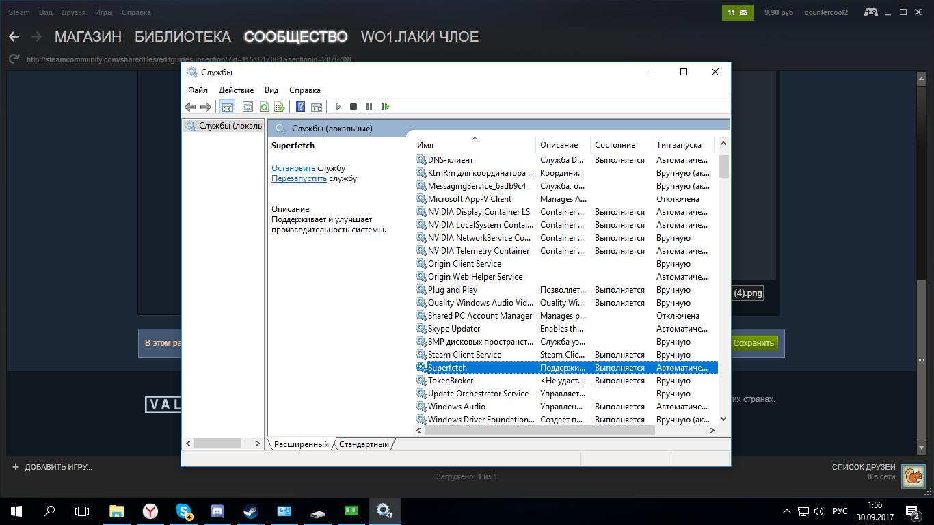Click the Сохранить button in Steam
The height and width of the screenshot is (525, 934).
point(753,343)
